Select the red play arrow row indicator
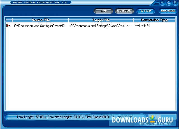The image size is (179, 129). pos(8,26)
